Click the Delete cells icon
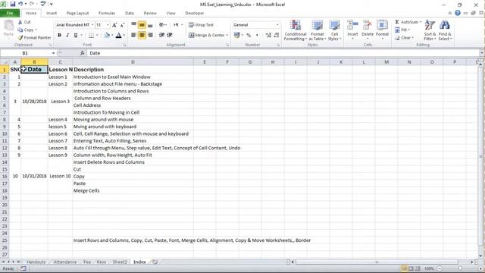 pos(367,25)
